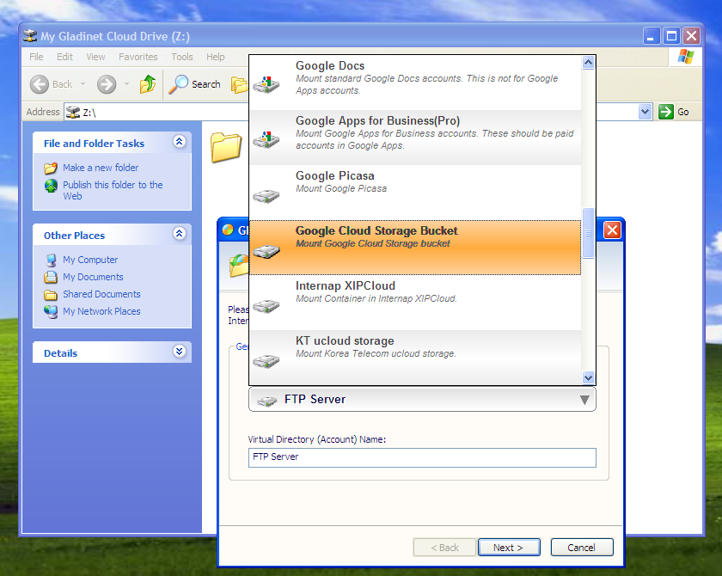Click the Go button label
The height and width of the screenshot is (576, 722).
pyautogui.click(x=683, y=112)
